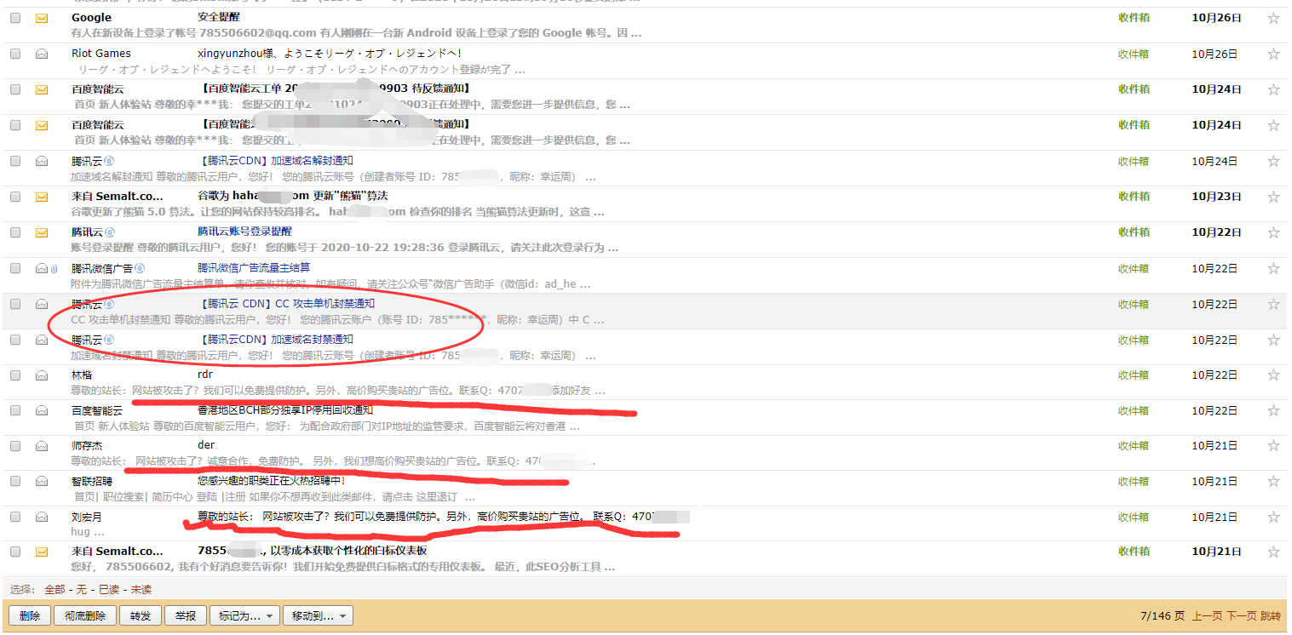Click the 跳转 page jump link
This screenshot has height=635, width=1292.
click(1270, 615)
